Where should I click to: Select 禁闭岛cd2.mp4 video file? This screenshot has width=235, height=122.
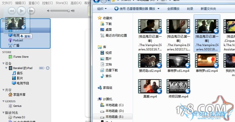(150, 63)
